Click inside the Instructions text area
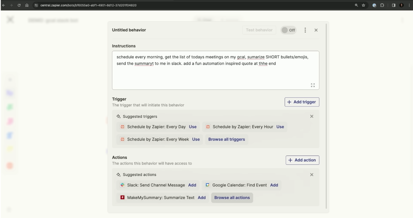 coord(216,70)
